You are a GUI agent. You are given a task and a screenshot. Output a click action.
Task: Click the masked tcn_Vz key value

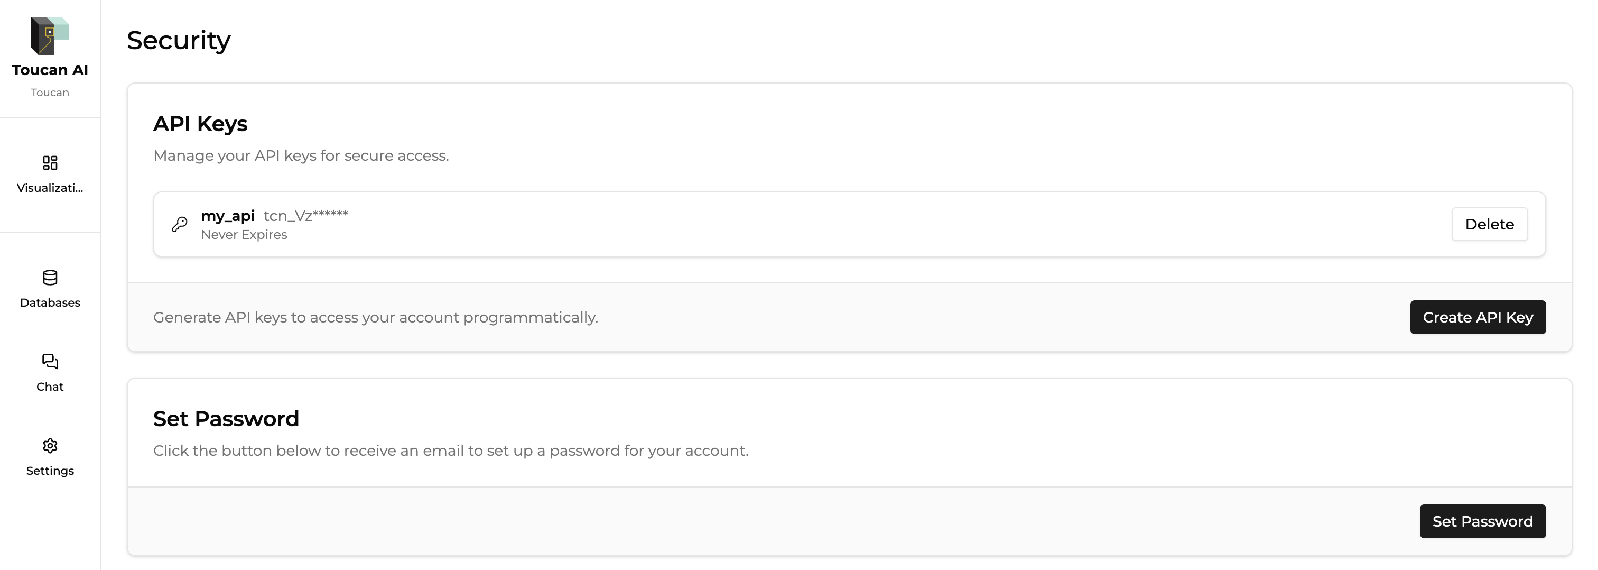(306, 216)
